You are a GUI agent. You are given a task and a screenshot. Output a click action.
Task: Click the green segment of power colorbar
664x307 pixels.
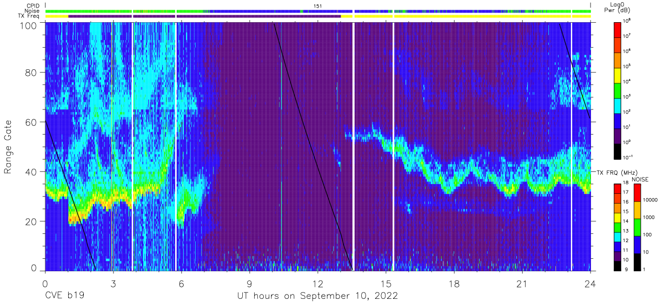click(619, 90)
